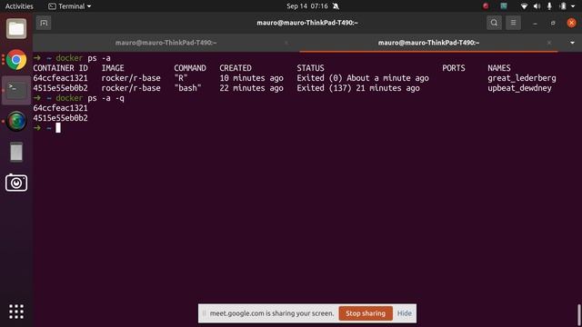Viewport: 582px width, 327px height.
Task: Expand the terminal tab list dropdown arrow
Action: point(572,43)
